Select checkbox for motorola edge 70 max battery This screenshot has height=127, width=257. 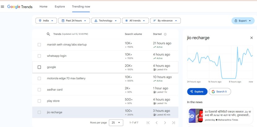pyautogui.click(x=39, y=78)
